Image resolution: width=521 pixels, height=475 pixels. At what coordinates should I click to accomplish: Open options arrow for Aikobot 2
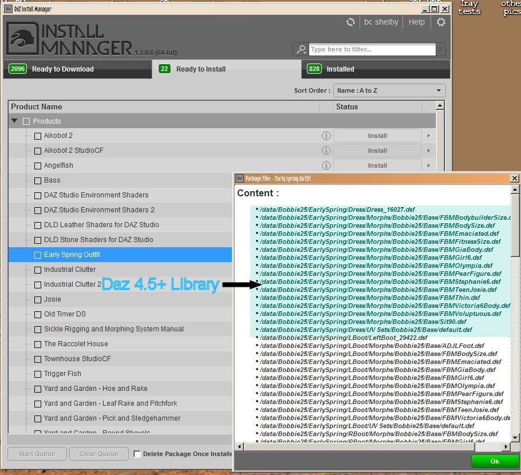[x=429, y=136]
